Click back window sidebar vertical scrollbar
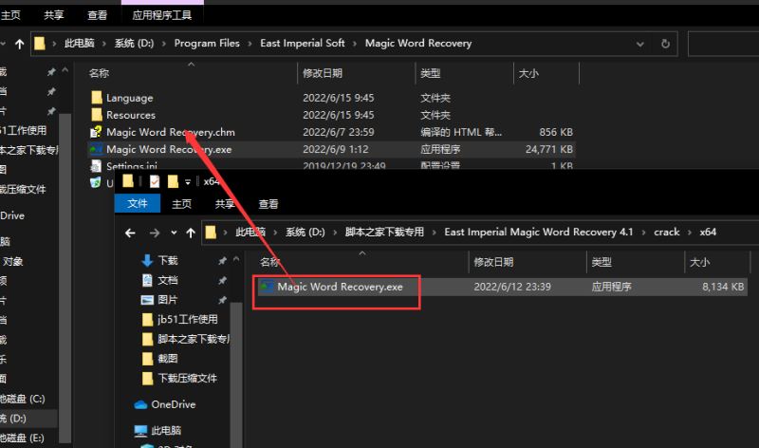This screenshot has height=448, width=759. 65,278
